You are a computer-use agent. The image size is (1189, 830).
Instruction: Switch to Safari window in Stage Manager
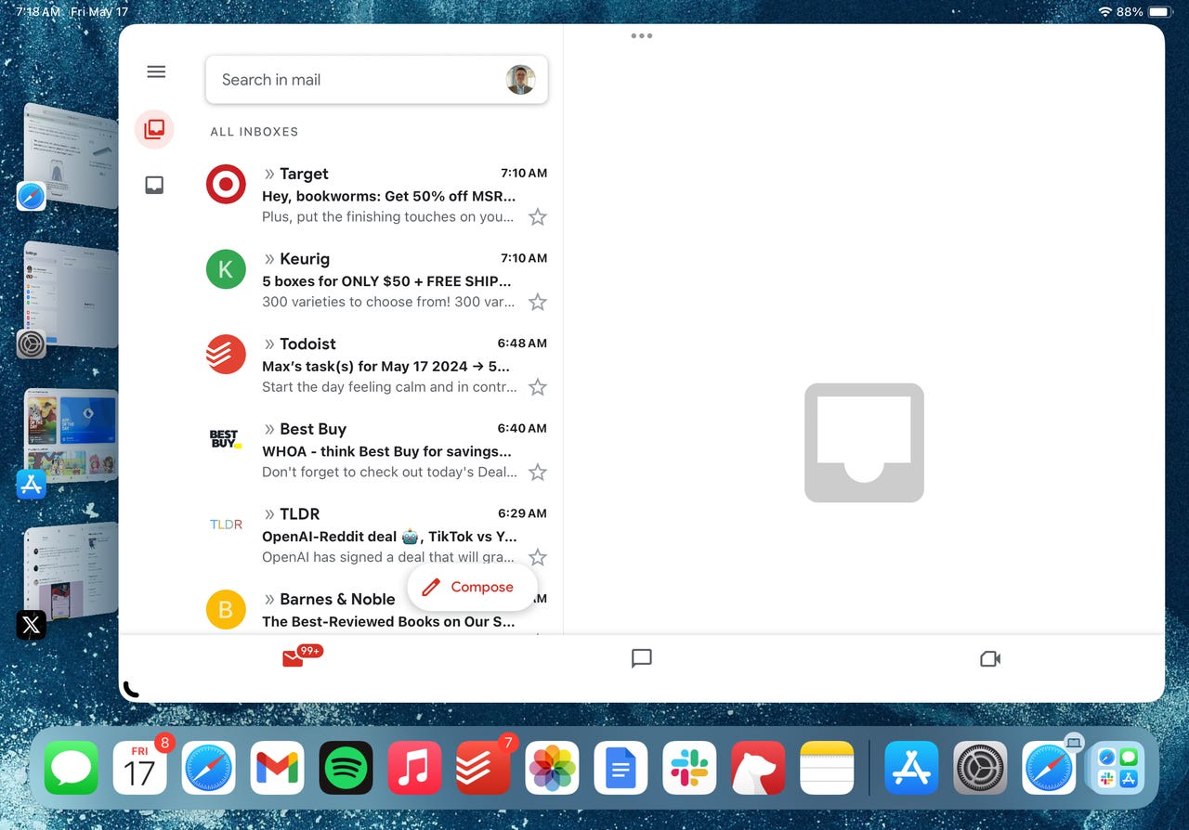(x=70, y=158)
